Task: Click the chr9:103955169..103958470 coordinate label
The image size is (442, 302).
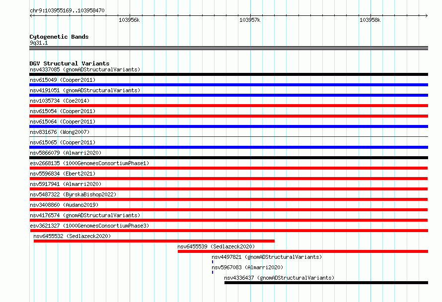Action: (x=67, y=11)
